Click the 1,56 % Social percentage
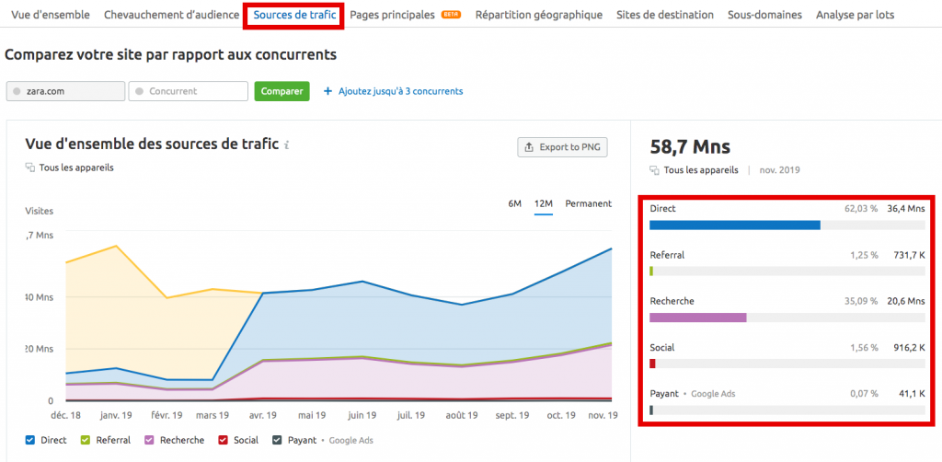Image resolution: width=942 pixels, height=462 pixels. 863,347
